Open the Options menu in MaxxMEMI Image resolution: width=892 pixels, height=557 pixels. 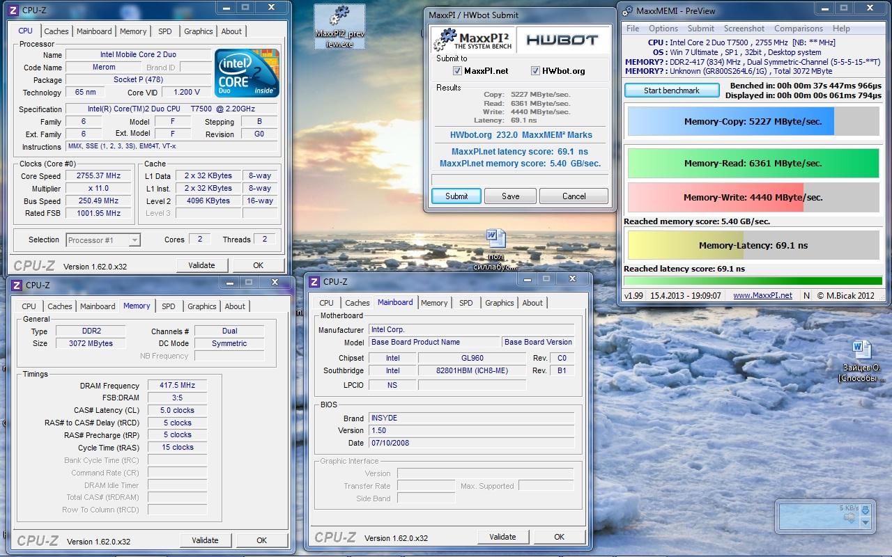[x=663, y=29]
